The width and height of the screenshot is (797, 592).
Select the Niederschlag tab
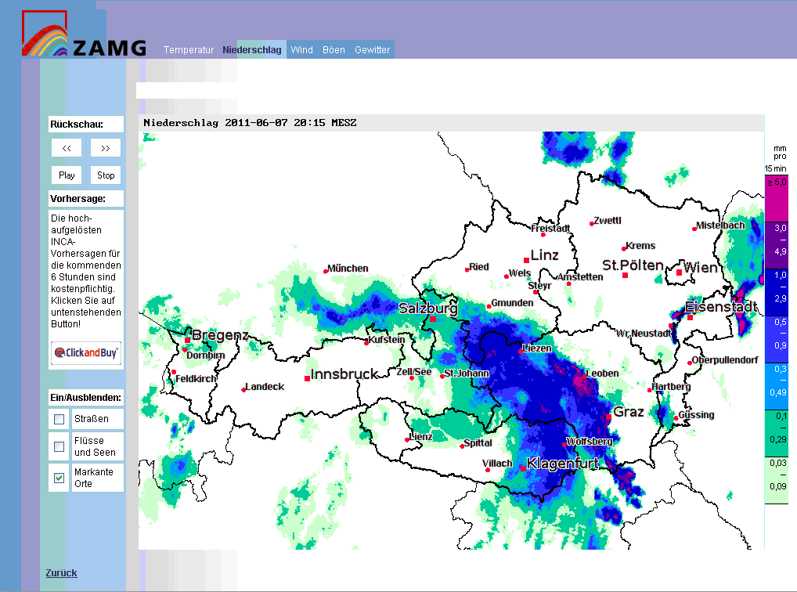[x=251, y=50]
